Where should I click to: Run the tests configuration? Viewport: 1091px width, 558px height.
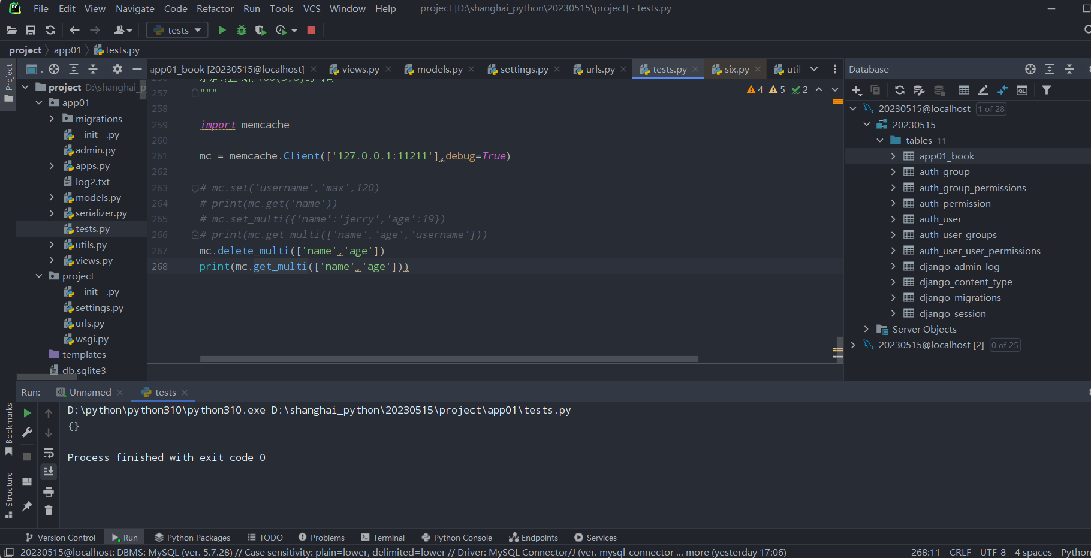[222, 30]
